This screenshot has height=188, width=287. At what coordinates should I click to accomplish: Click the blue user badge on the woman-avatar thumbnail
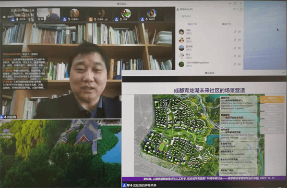[142, 19]
